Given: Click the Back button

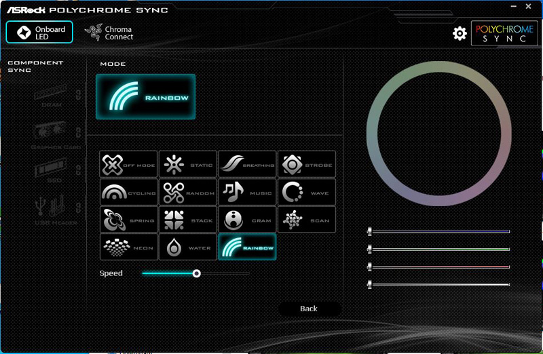Looking at the screenshot, I should (309, 309).
